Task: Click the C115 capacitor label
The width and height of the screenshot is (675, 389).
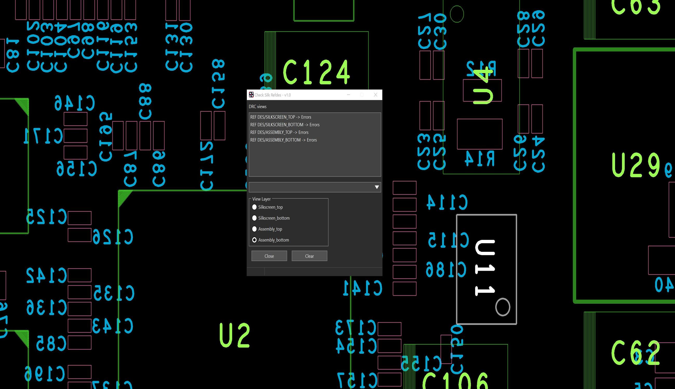Action: click(x=448, y=240)
